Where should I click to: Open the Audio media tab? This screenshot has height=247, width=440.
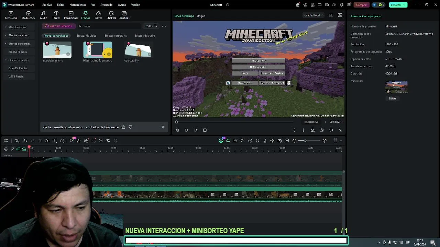[43, 15]
